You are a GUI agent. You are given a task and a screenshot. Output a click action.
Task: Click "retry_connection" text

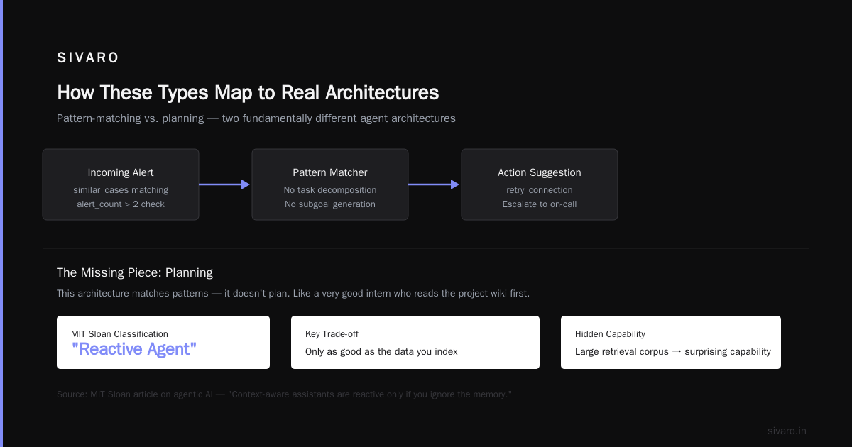tap(540, 190)
